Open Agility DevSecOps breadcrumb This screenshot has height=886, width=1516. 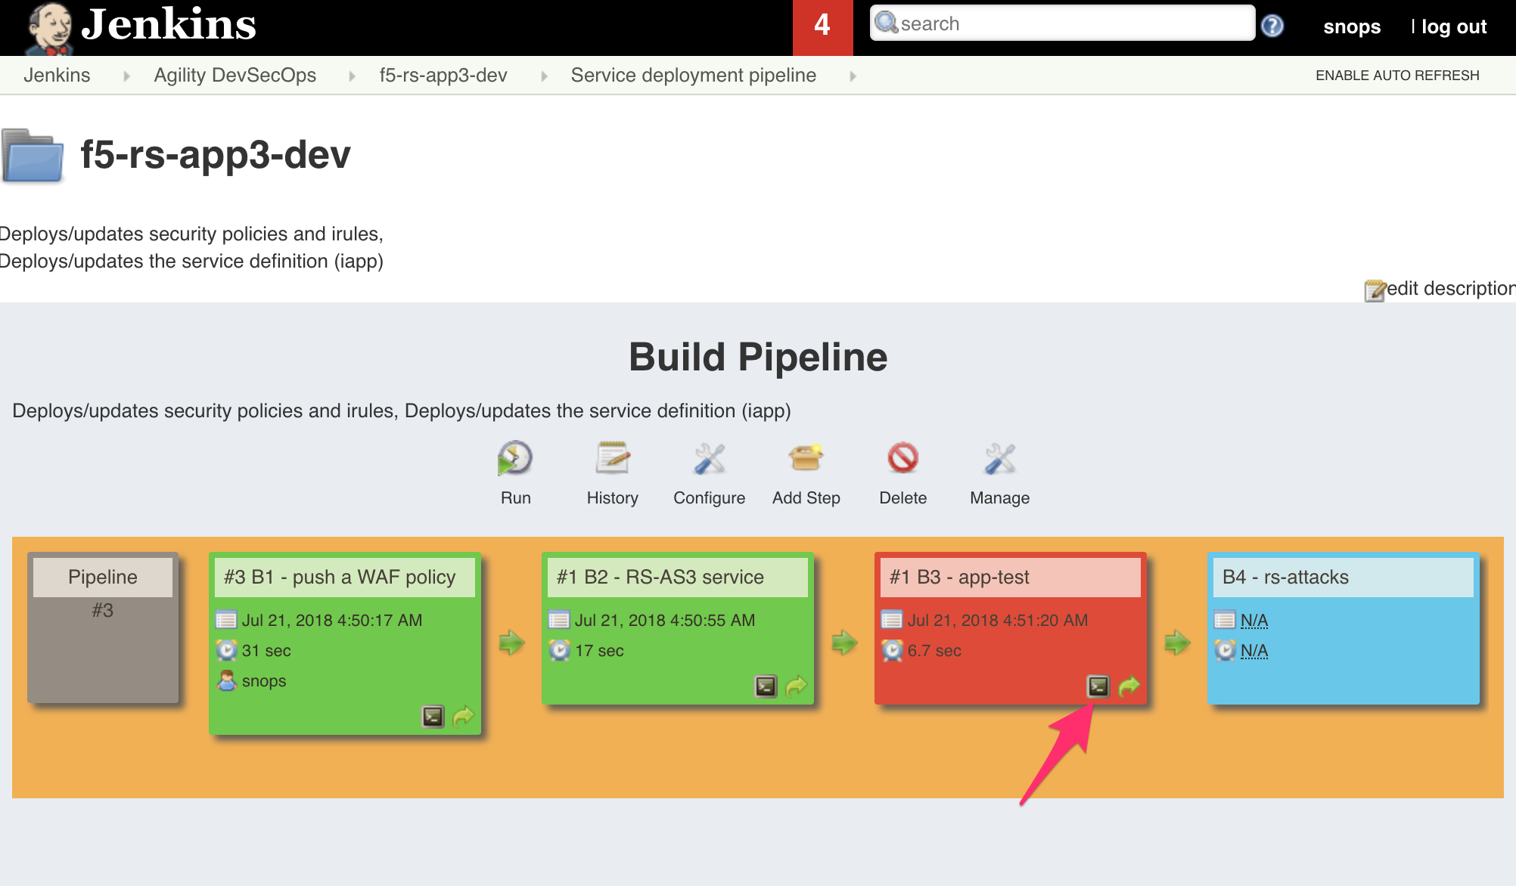pyautogui.click(x=235, y=75)
